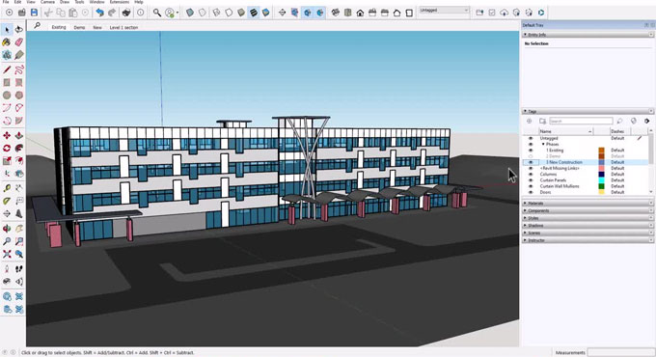Viewport: 656px width, 357px height.
Task: Hide the 1 Existing tag
Action: tap(531, 151)
